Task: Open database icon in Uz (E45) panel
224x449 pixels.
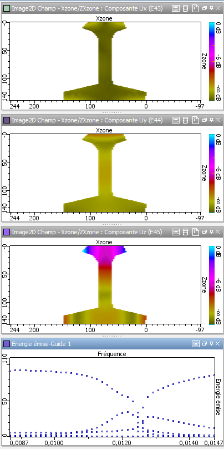Action: [185, 232]
